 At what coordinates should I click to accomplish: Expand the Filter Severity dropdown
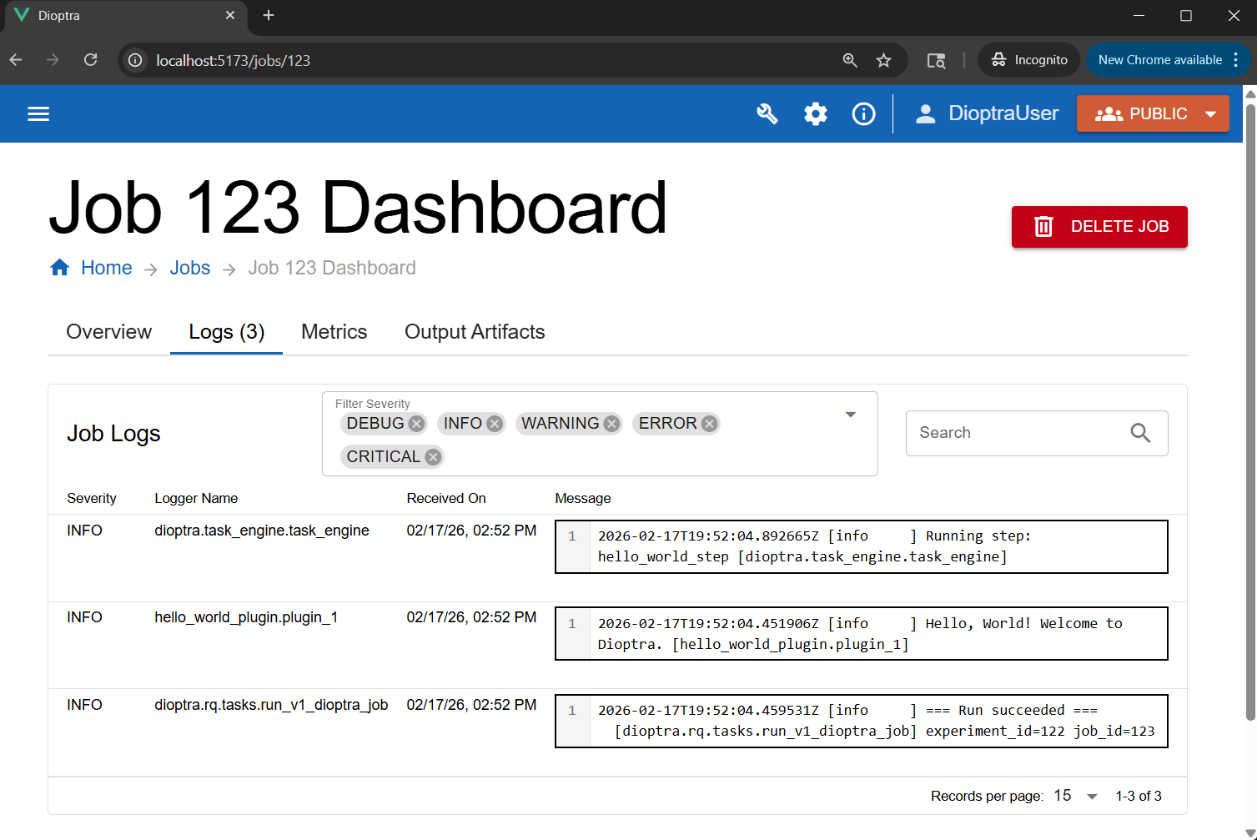[x=850, y=414]
